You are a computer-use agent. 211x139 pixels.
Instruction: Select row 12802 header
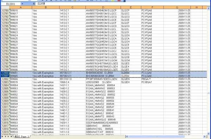click(5, 79)
